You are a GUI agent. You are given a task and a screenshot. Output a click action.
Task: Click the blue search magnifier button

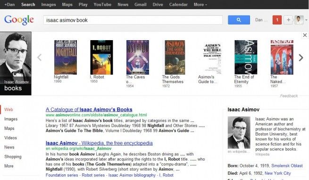[239, 20]
